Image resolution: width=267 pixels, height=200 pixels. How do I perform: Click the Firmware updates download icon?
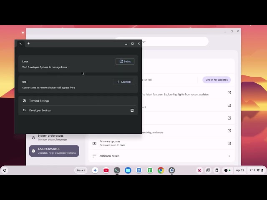[x=94, y=143]
